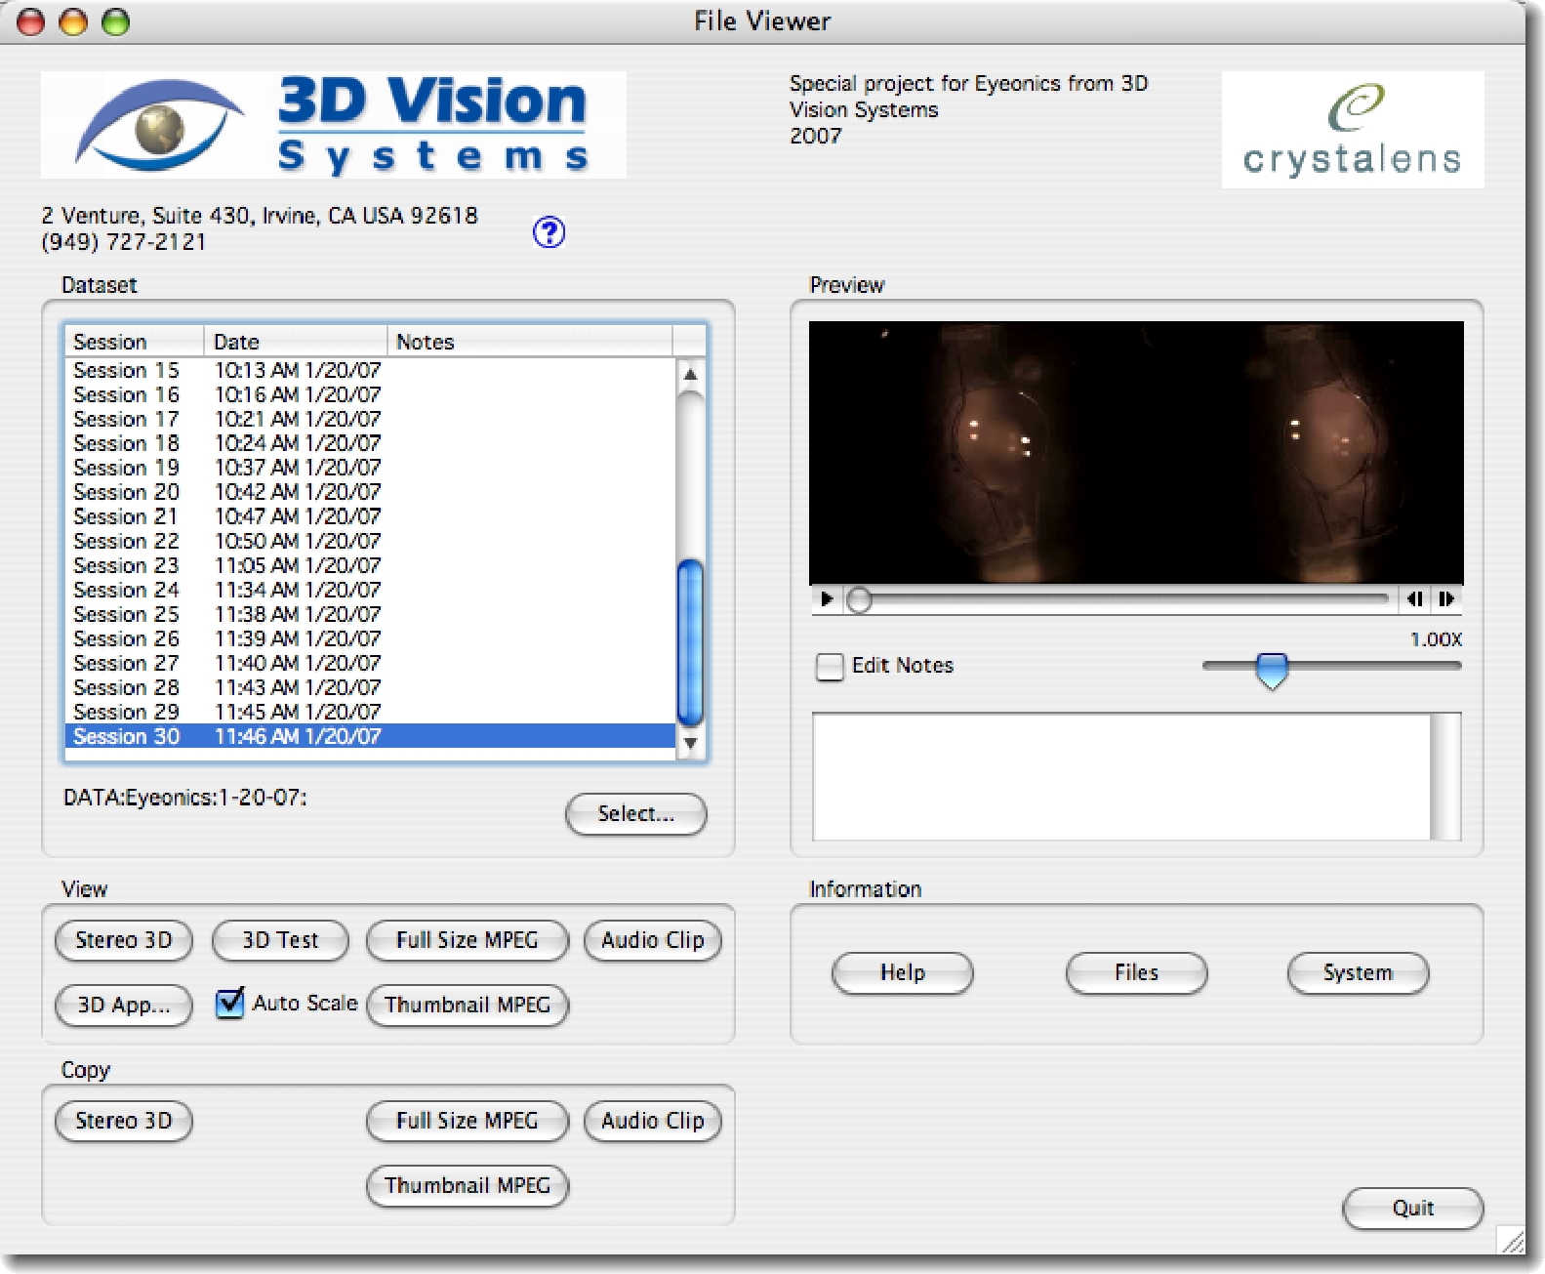Open the dataset Select... button
The height and width of the screenshot is (1274, 1545).
coord(635,814)
